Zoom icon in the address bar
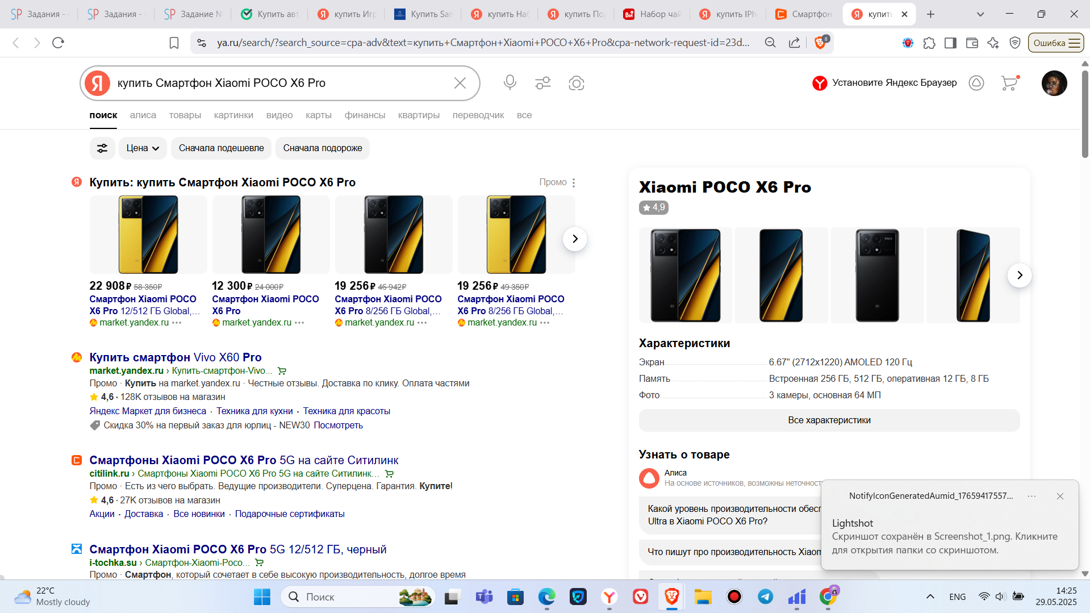 point(770,43)
